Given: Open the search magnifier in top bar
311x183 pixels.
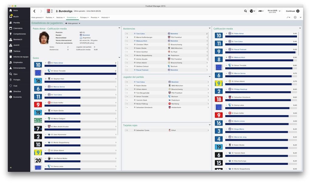Looking at the screenshot, I should 245,11.
